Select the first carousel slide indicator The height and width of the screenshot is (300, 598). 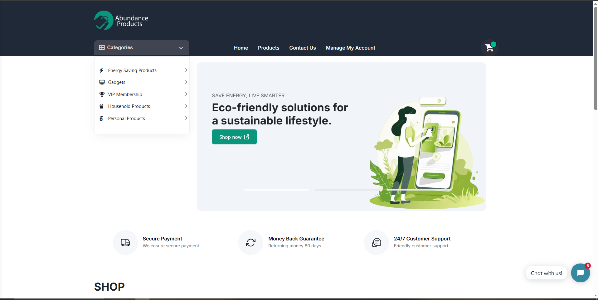tap(276, 190)
